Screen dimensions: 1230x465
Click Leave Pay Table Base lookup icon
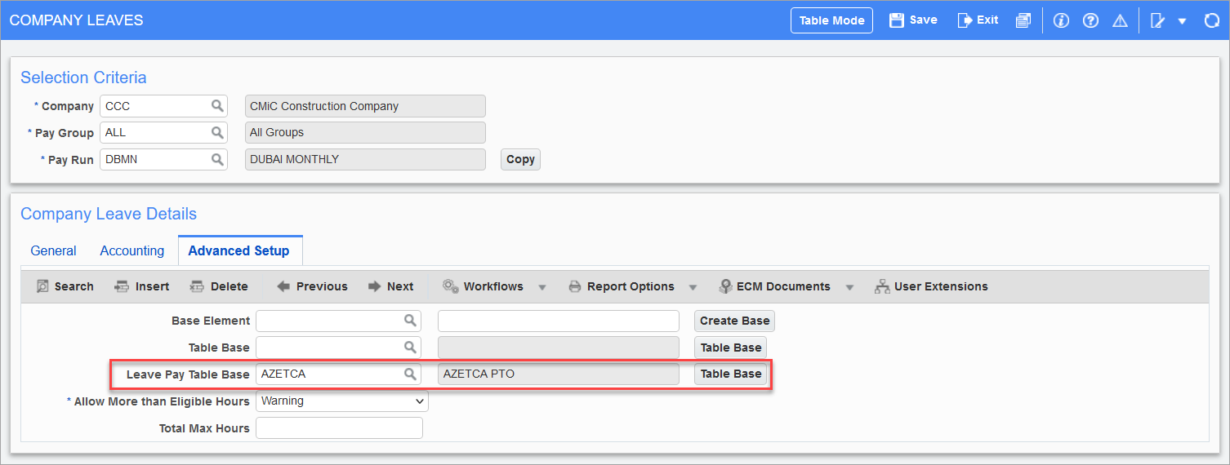point(410,374)
